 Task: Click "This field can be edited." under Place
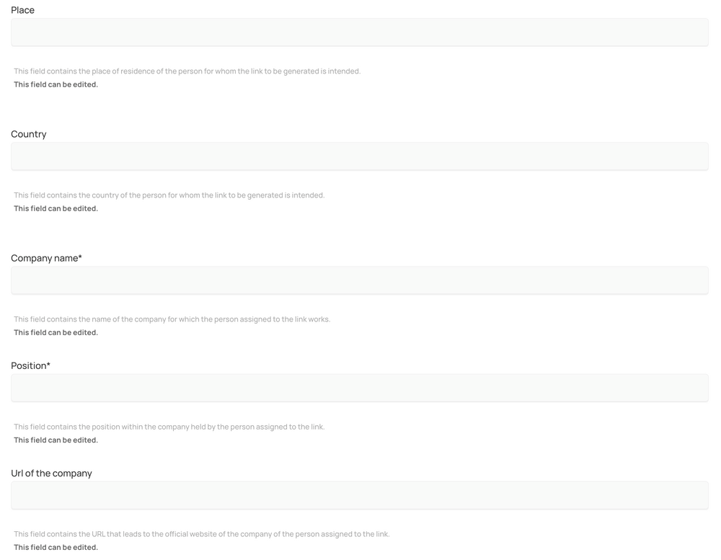(x=56, y=84)
